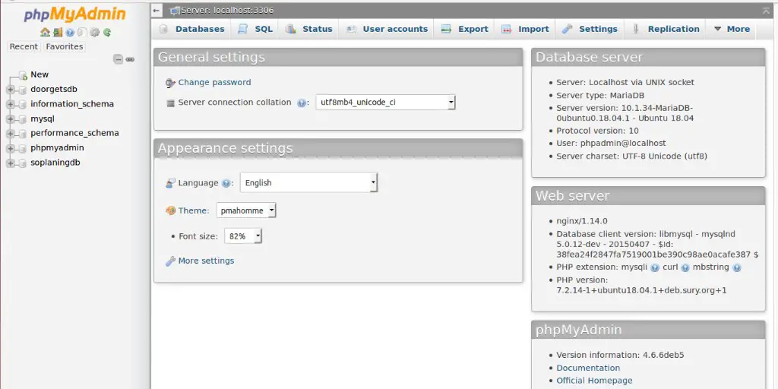Click help icon next to mbstring

tap(737, 268)
